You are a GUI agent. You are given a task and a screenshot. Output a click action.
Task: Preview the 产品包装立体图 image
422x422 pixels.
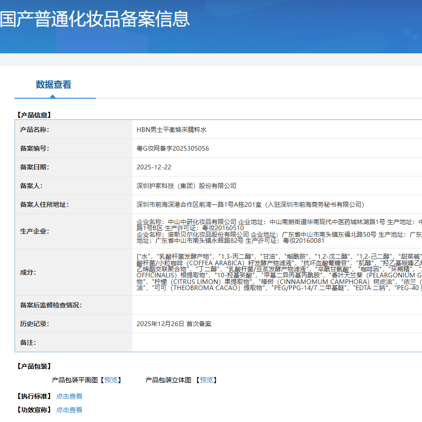pyautogui.click(x=206, y=380)
